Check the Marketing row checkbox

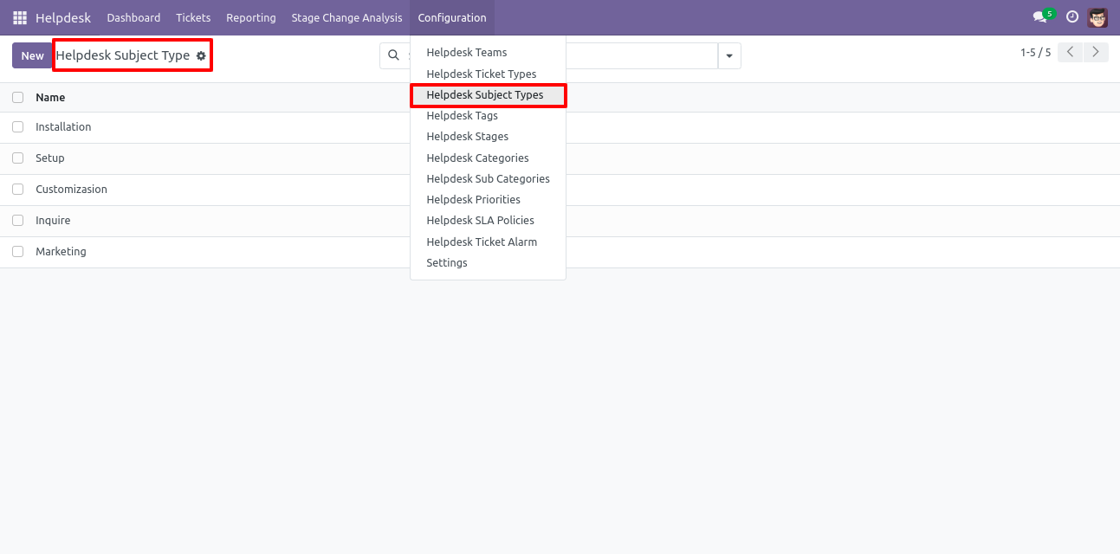[x=17, y=252]
